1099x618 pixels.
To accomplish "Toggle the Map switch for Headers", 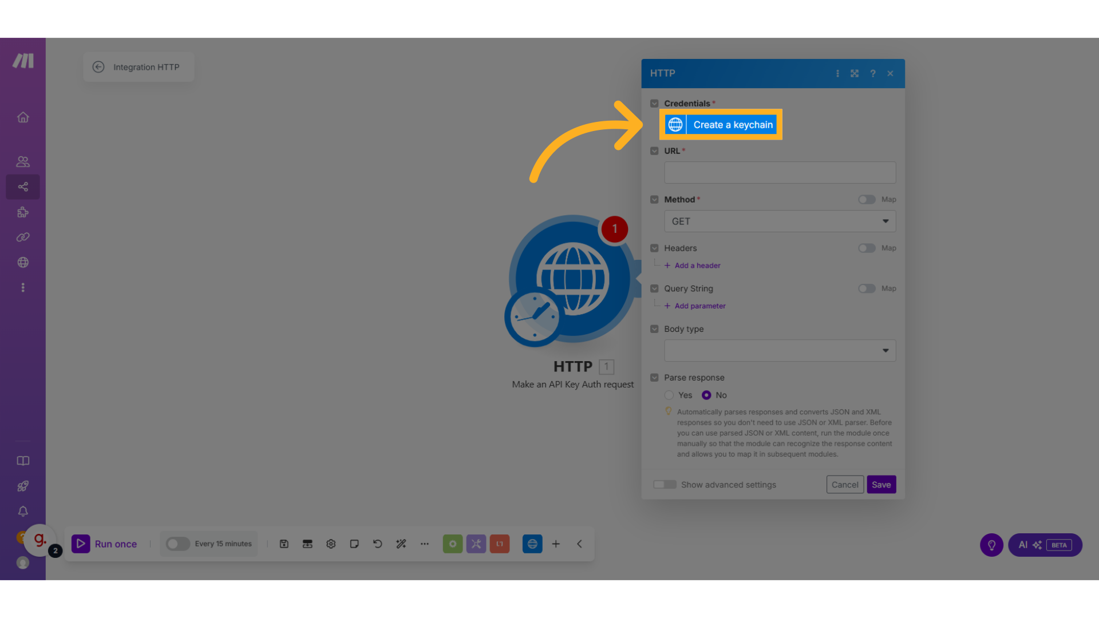I will [x=867, y=248].
